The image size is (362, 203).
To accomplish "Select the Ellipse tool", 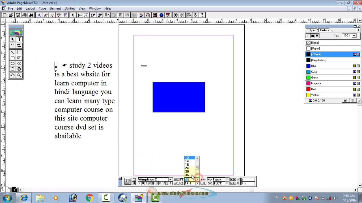I will click(12, 63).
